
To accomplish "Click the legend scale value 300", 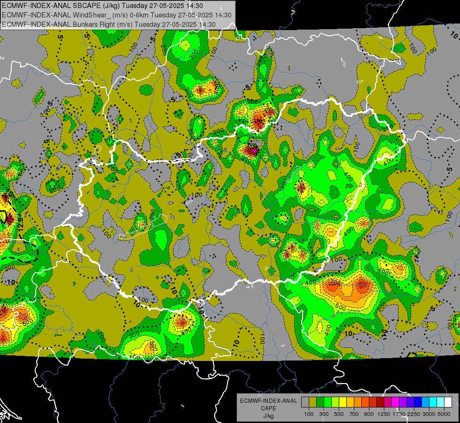I will [324, 414].
